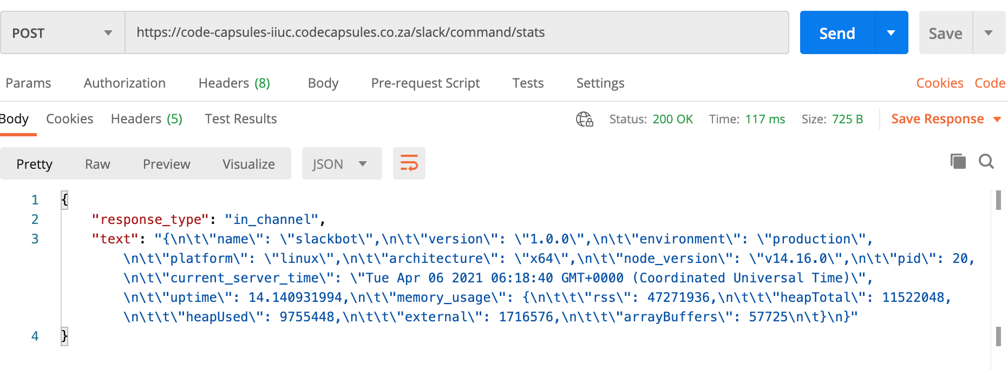
Task: Open the HTTP method POST dropdown
Action: click(x=63, y=33)
